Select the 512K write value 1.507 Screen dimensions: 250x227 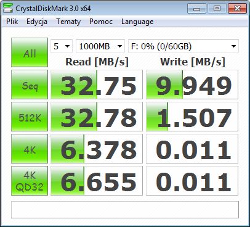pos(192,117)
